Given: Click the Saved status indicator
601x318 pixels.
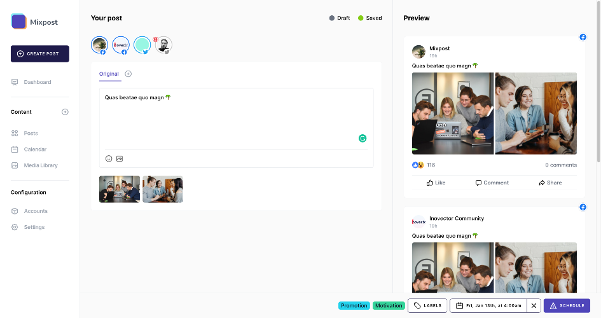Looking at the screenshot, I should (x=370, y=18).
